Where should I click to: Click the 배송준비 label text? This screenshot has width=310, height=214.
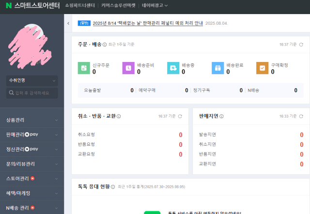click(x=145, y=65)
